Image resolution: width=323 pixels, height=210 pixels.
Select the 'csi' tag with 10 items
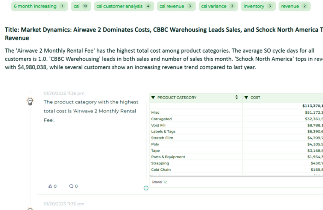click(81, 6)
